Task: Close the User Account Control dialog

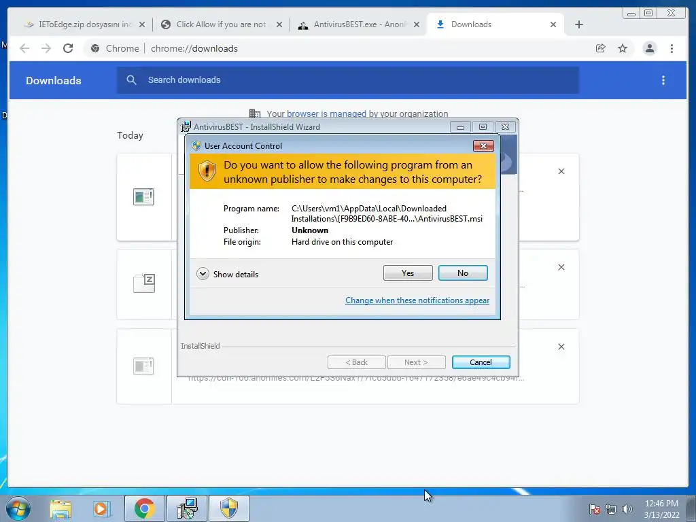Action: [483, 145]
